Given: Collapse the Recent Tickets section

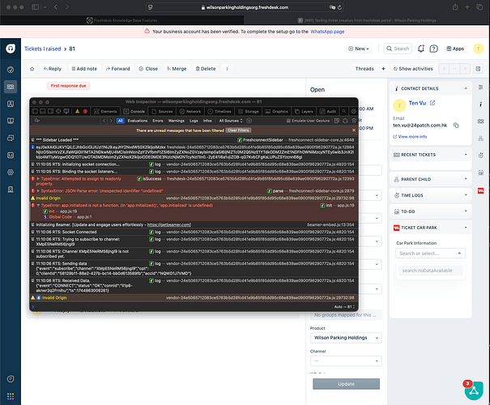Looking at the screenshot, I should click(x=466, y=155).
